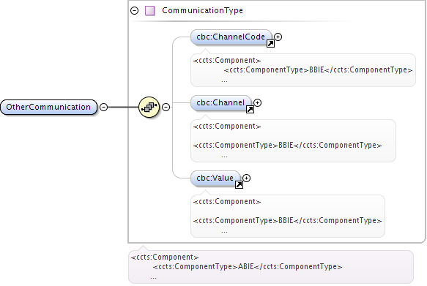Expand the cbc:ChannelCode element
The height and width of the screenshot is (286, 427).
coord(278,37)
